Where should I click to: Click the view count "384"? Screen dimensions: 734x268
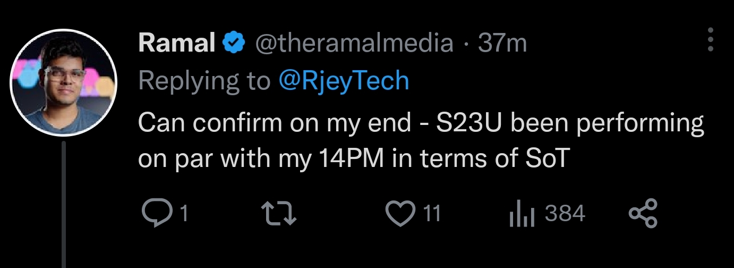pyautogui.click(x=565, y=214)
